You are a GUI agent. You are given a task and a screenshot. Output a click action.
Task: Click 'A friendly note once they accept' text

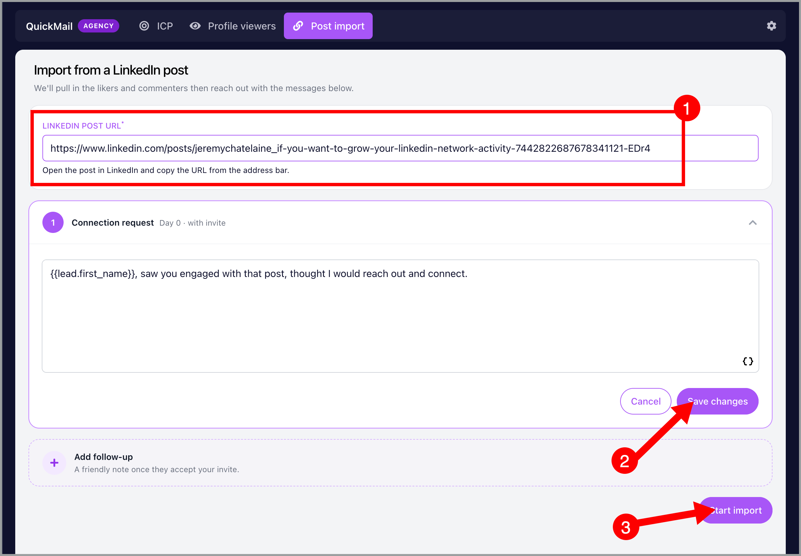click(x=157, y=469)
